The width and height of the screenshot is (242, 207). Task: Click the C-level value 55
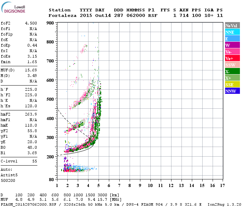point(35,161)
